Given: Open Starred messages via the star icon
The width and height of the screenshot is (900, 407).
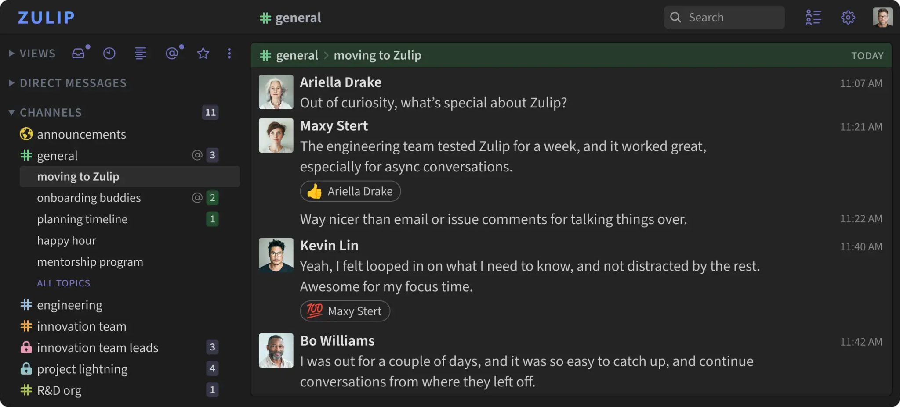Looking at the screenshot, I should 203,53.
